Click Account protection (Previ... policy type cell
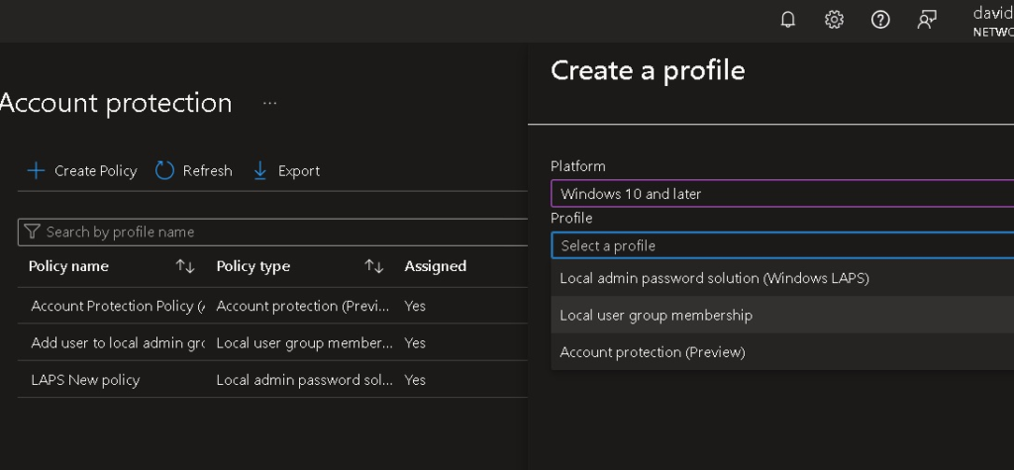1014x470 pixels. pyautogui.click(x=303, y=306)
